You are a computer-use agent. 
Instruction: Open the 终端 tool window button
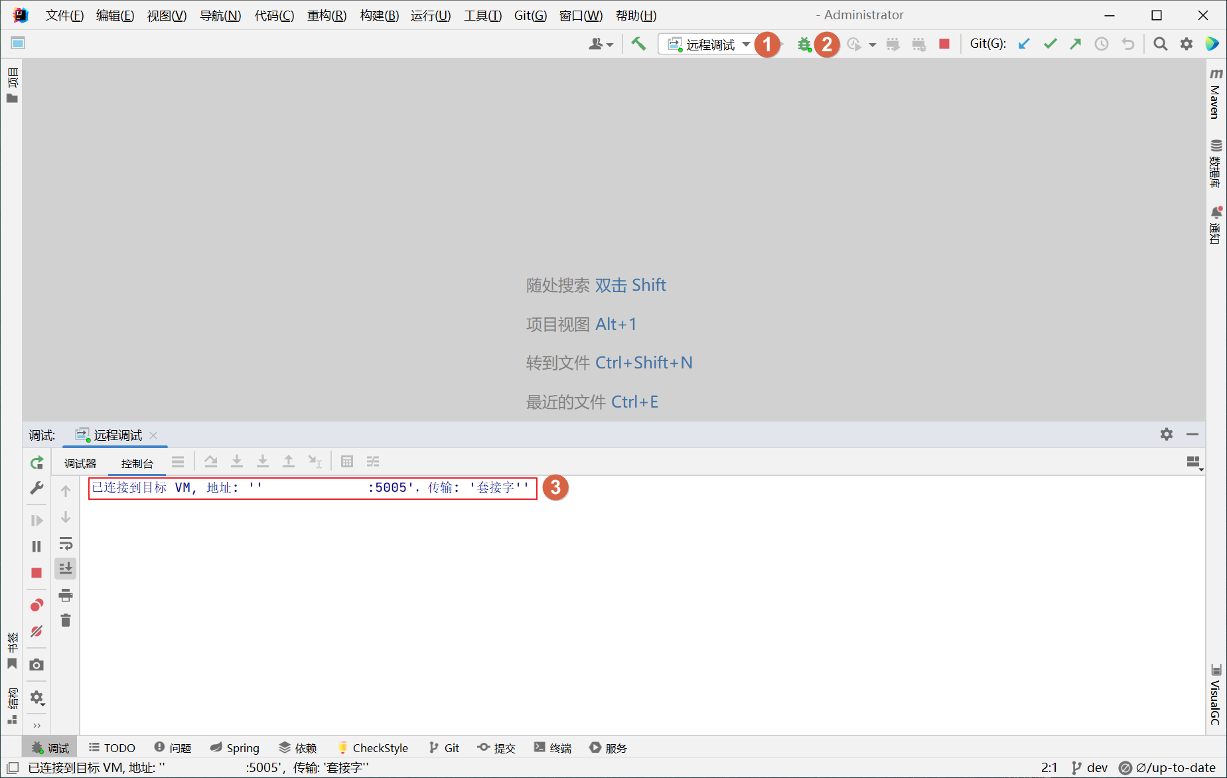pos(553,748)
